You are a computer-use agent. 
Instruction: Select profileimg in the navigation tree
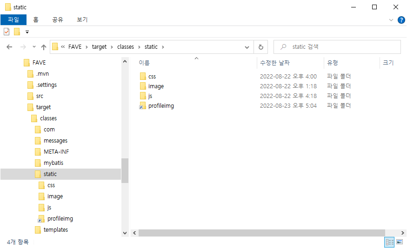coord(60,219)
